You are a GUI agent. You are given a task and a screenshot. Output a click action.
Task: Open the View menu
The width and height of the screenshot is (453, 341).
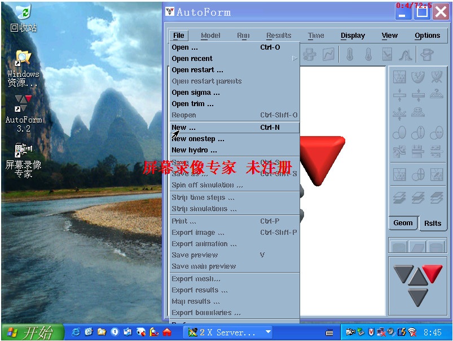[389, 36]
